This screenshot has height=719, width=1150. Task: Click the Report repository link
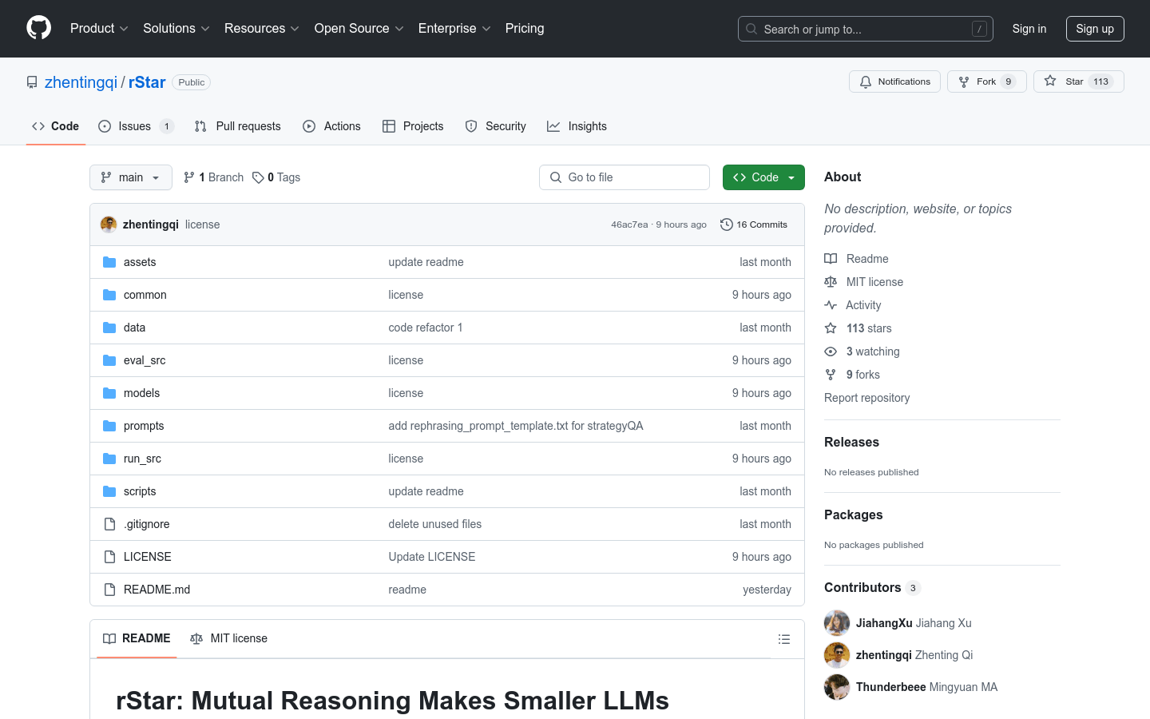point(866,398)
